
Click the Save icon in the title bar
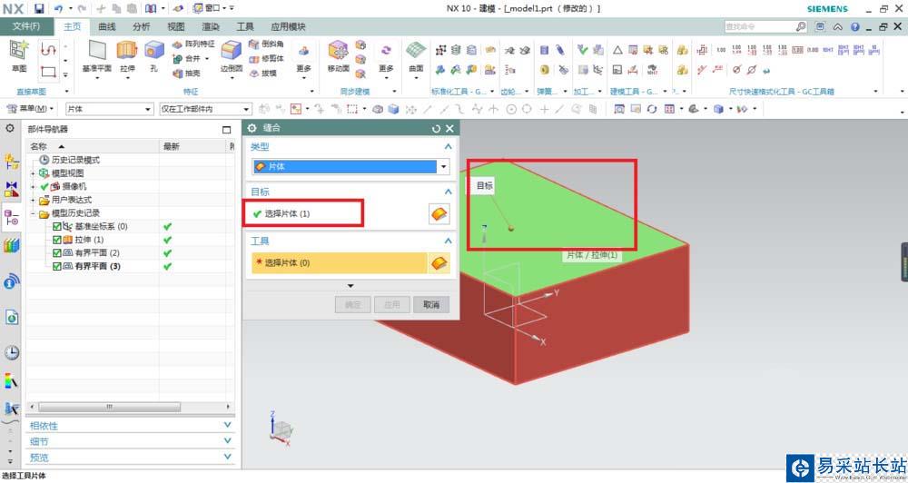pos(39,9)
